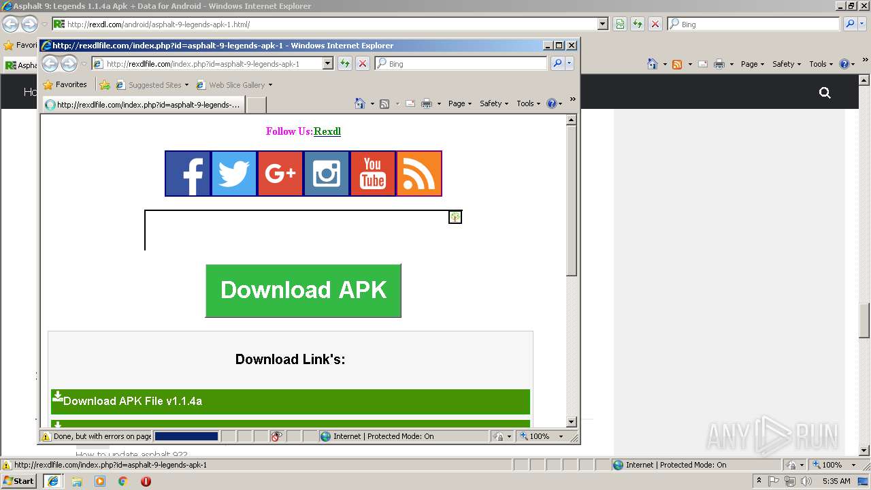Image resolution: width=871 pixels, height=490 pixels.
Task: Open Windows Media Player from taskbar
Action: [x=100, y=481]
